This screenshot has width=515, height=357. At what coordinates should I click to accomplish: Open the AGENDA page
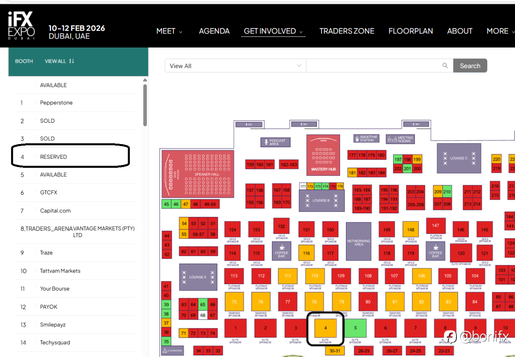tap(214, 31)
